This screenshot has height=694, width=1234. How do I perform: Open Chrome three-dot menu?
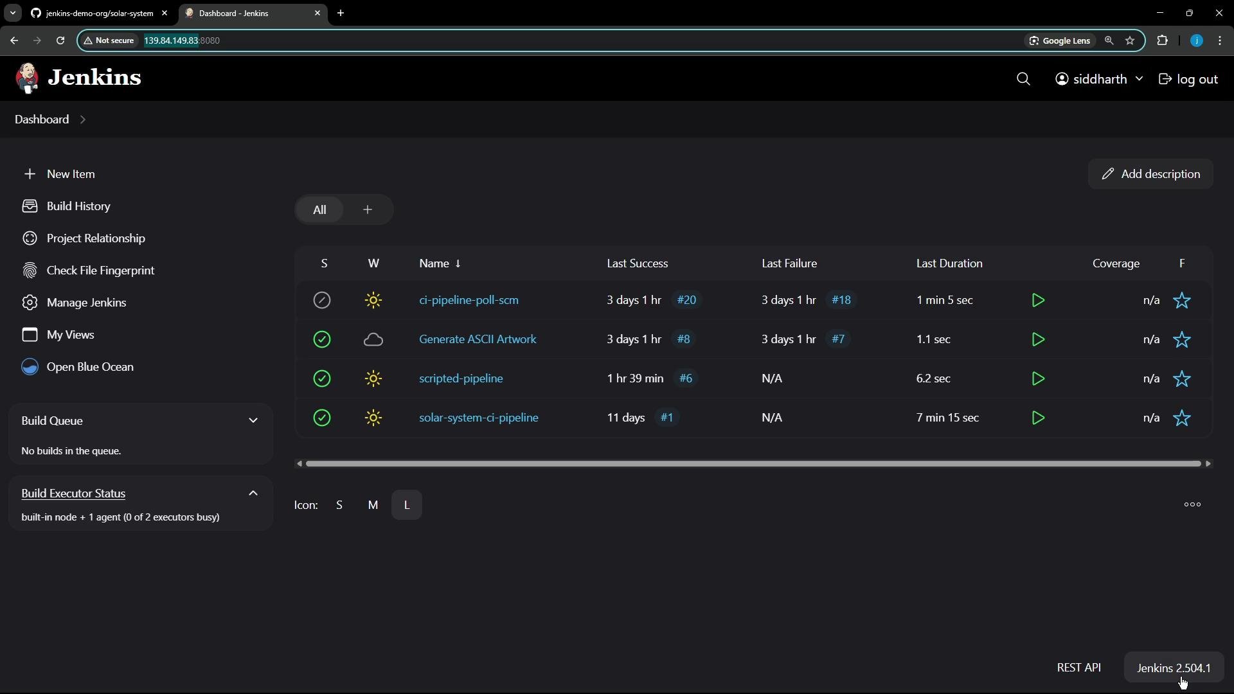1220,40
